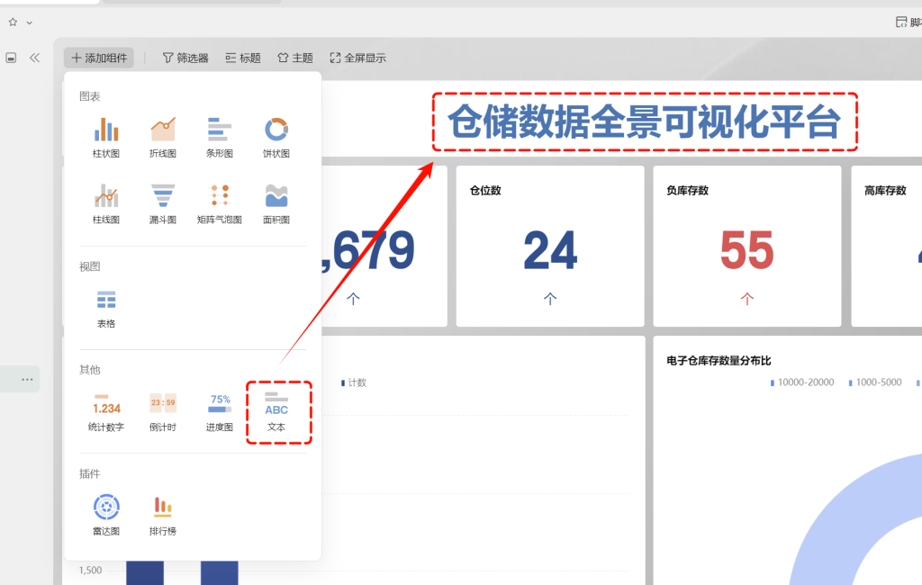The height and width of the screenshot is (585, 922).
Task: Toggle the 1000-5000 legend item
Action: 875,382
